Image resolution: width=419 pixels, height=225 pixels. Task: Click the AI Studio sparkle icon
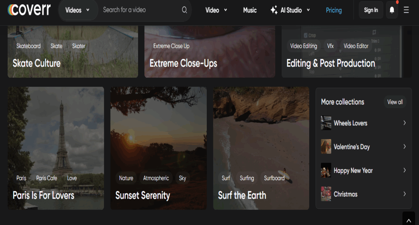click(274, 10)
